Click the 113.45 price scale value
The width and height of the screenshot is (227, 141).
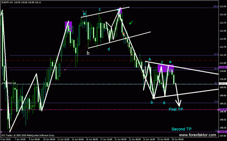click(223, 7)
